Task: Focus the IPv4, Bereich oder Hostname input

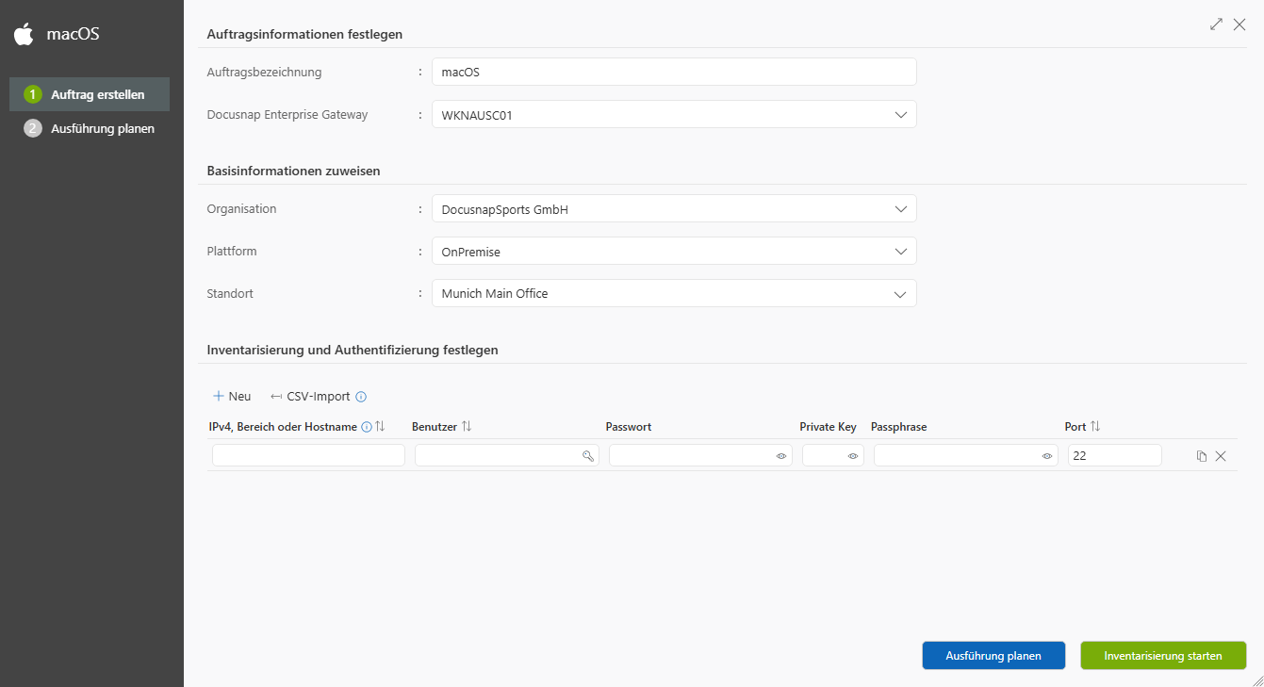Action: [308, 455]
